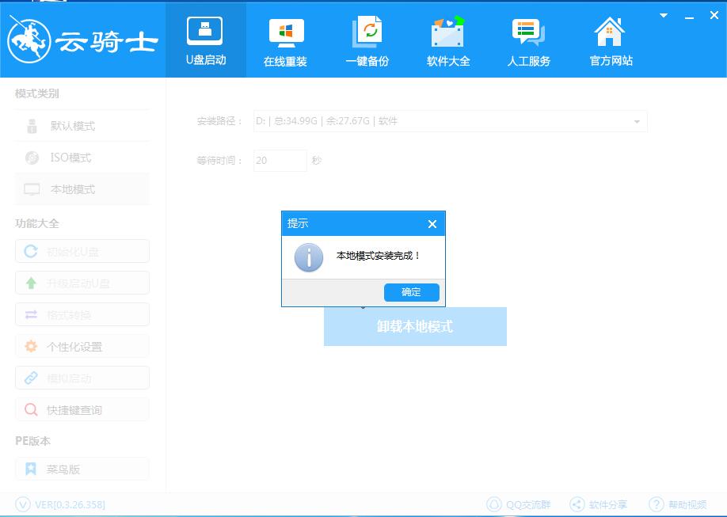Open the QQ交流群 link
Screen dimensions: 727x517
pos(527,504)
